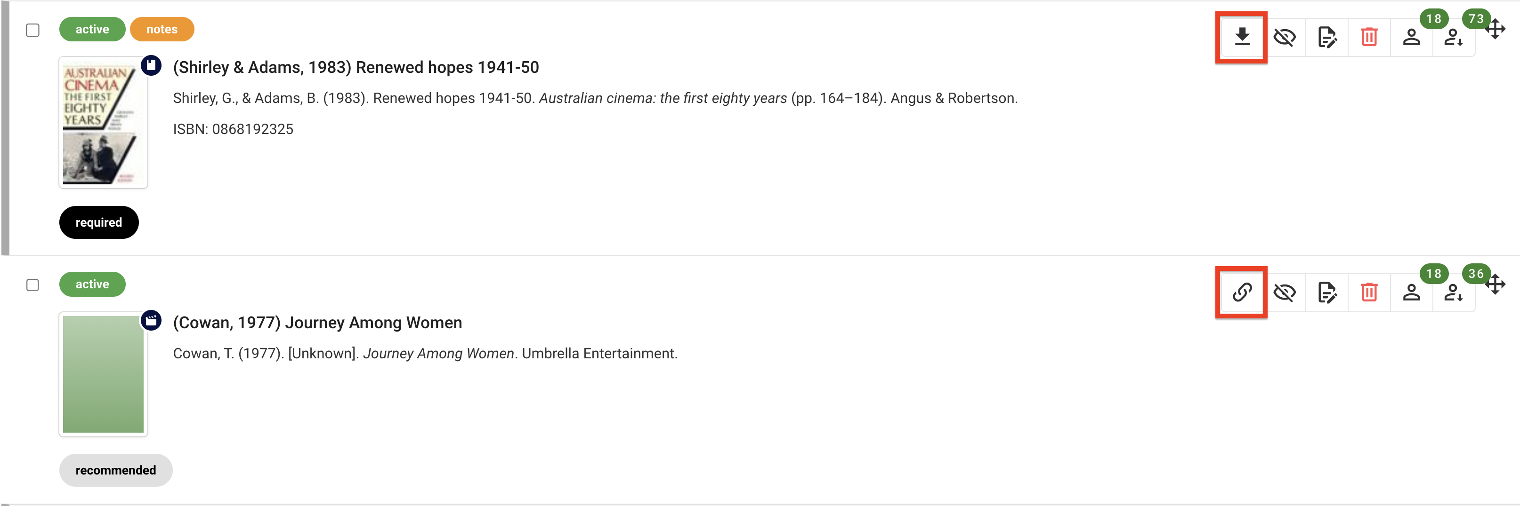The height and width of the screenshot is (506, 1520).
Task: Click link icon for Journey Among Women
Action: click(1242, 292)
